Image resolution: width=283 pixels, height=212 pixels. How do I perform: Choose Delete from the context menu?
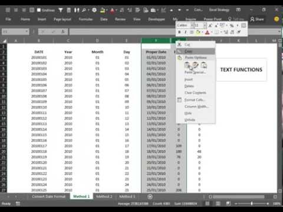(x=196, y=86)
